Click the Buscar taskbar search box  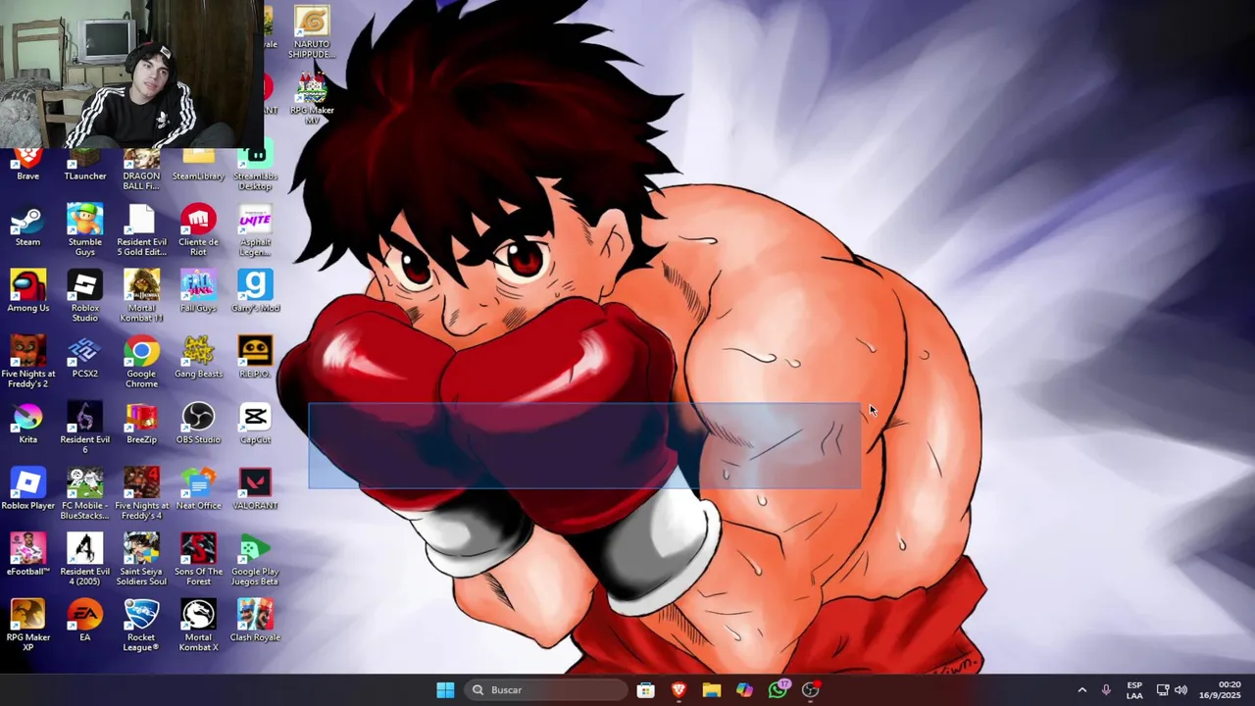tap(545, 689)
